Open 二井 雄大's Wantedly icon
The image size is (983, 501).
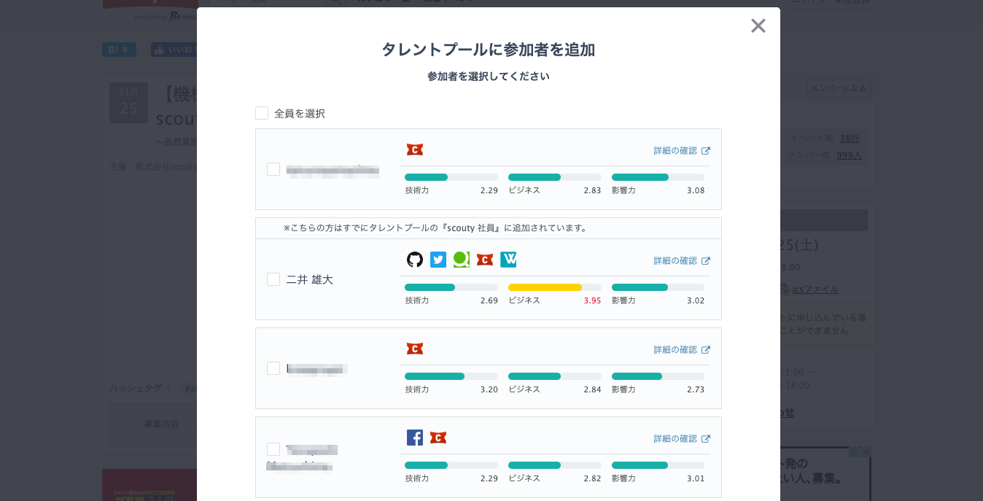click(508, 260)
